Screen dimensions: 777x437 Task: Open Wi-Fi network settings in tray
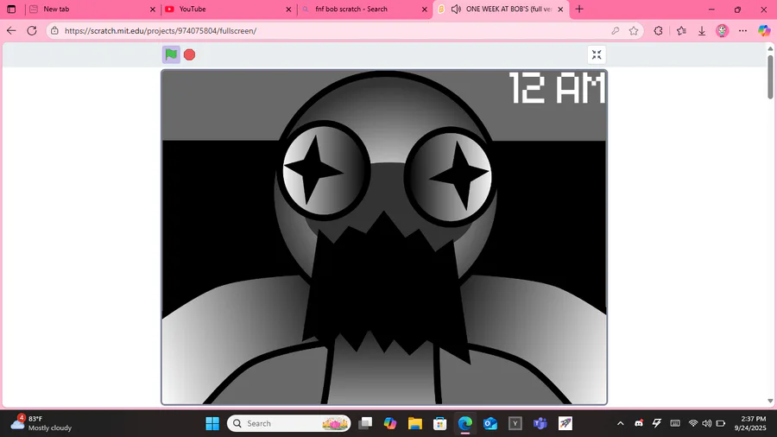click(x=693, y=423)
